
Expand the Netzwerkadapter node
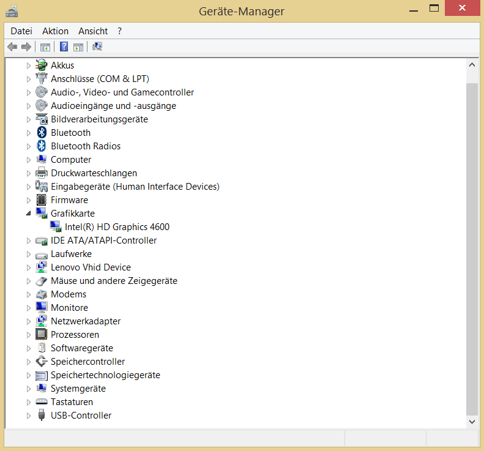[29, 321]
